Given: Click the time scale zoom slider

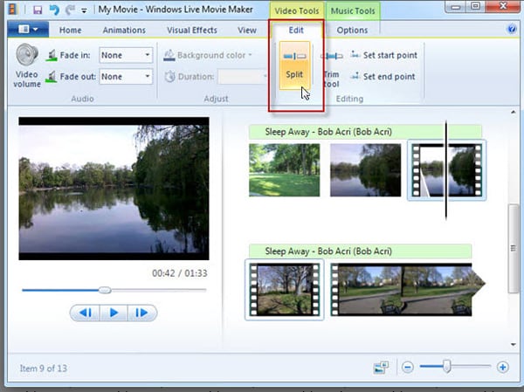Looking at the screenshot, I should (x=447, y=367).
